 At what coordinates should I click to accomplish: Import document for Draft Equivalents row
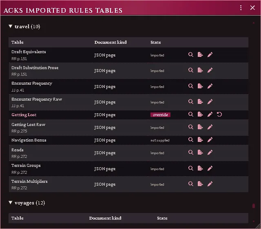[200, 54]
